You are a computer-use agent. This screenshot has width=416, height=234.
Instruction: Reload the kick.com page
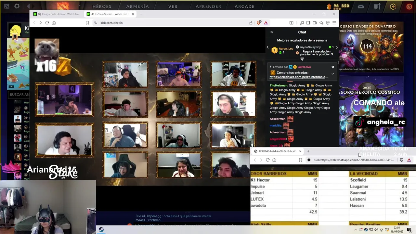pos(47,23)
